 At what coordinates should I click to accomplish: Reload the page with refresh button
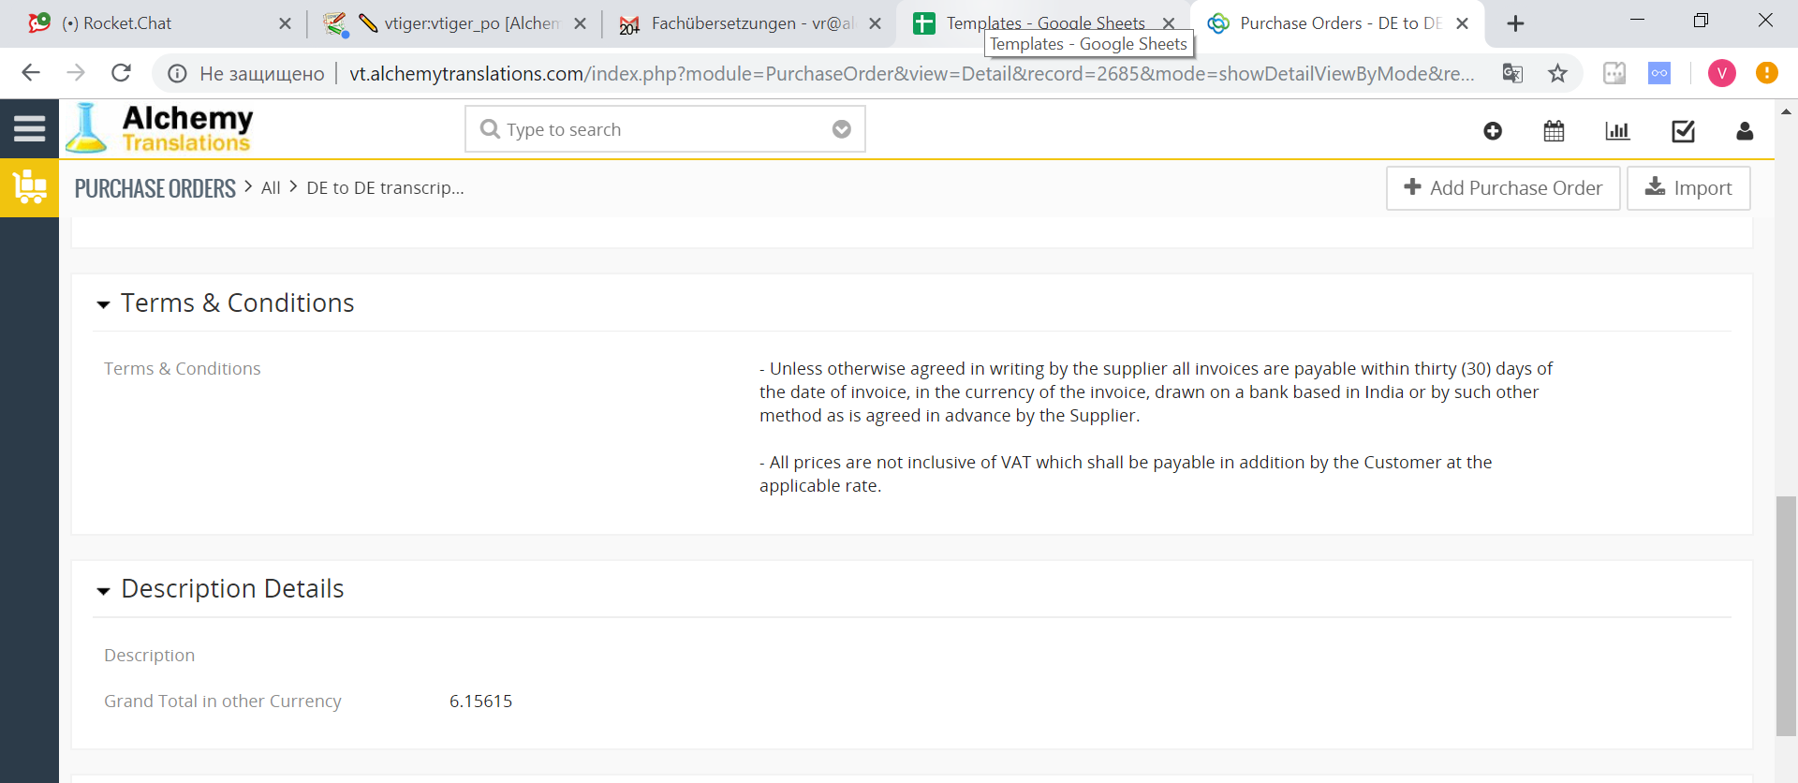pos(121,73)
